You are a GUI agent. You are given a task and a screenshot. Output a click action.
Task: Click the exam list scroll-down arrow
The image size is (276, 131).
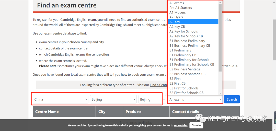coord(220,93)
